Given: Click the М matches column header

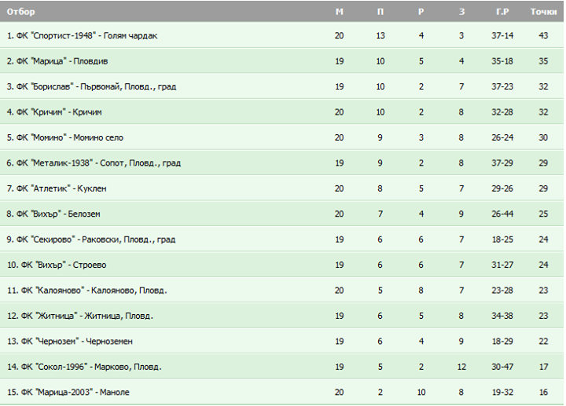Looking at the screenshot, I should tap(340, 12).
